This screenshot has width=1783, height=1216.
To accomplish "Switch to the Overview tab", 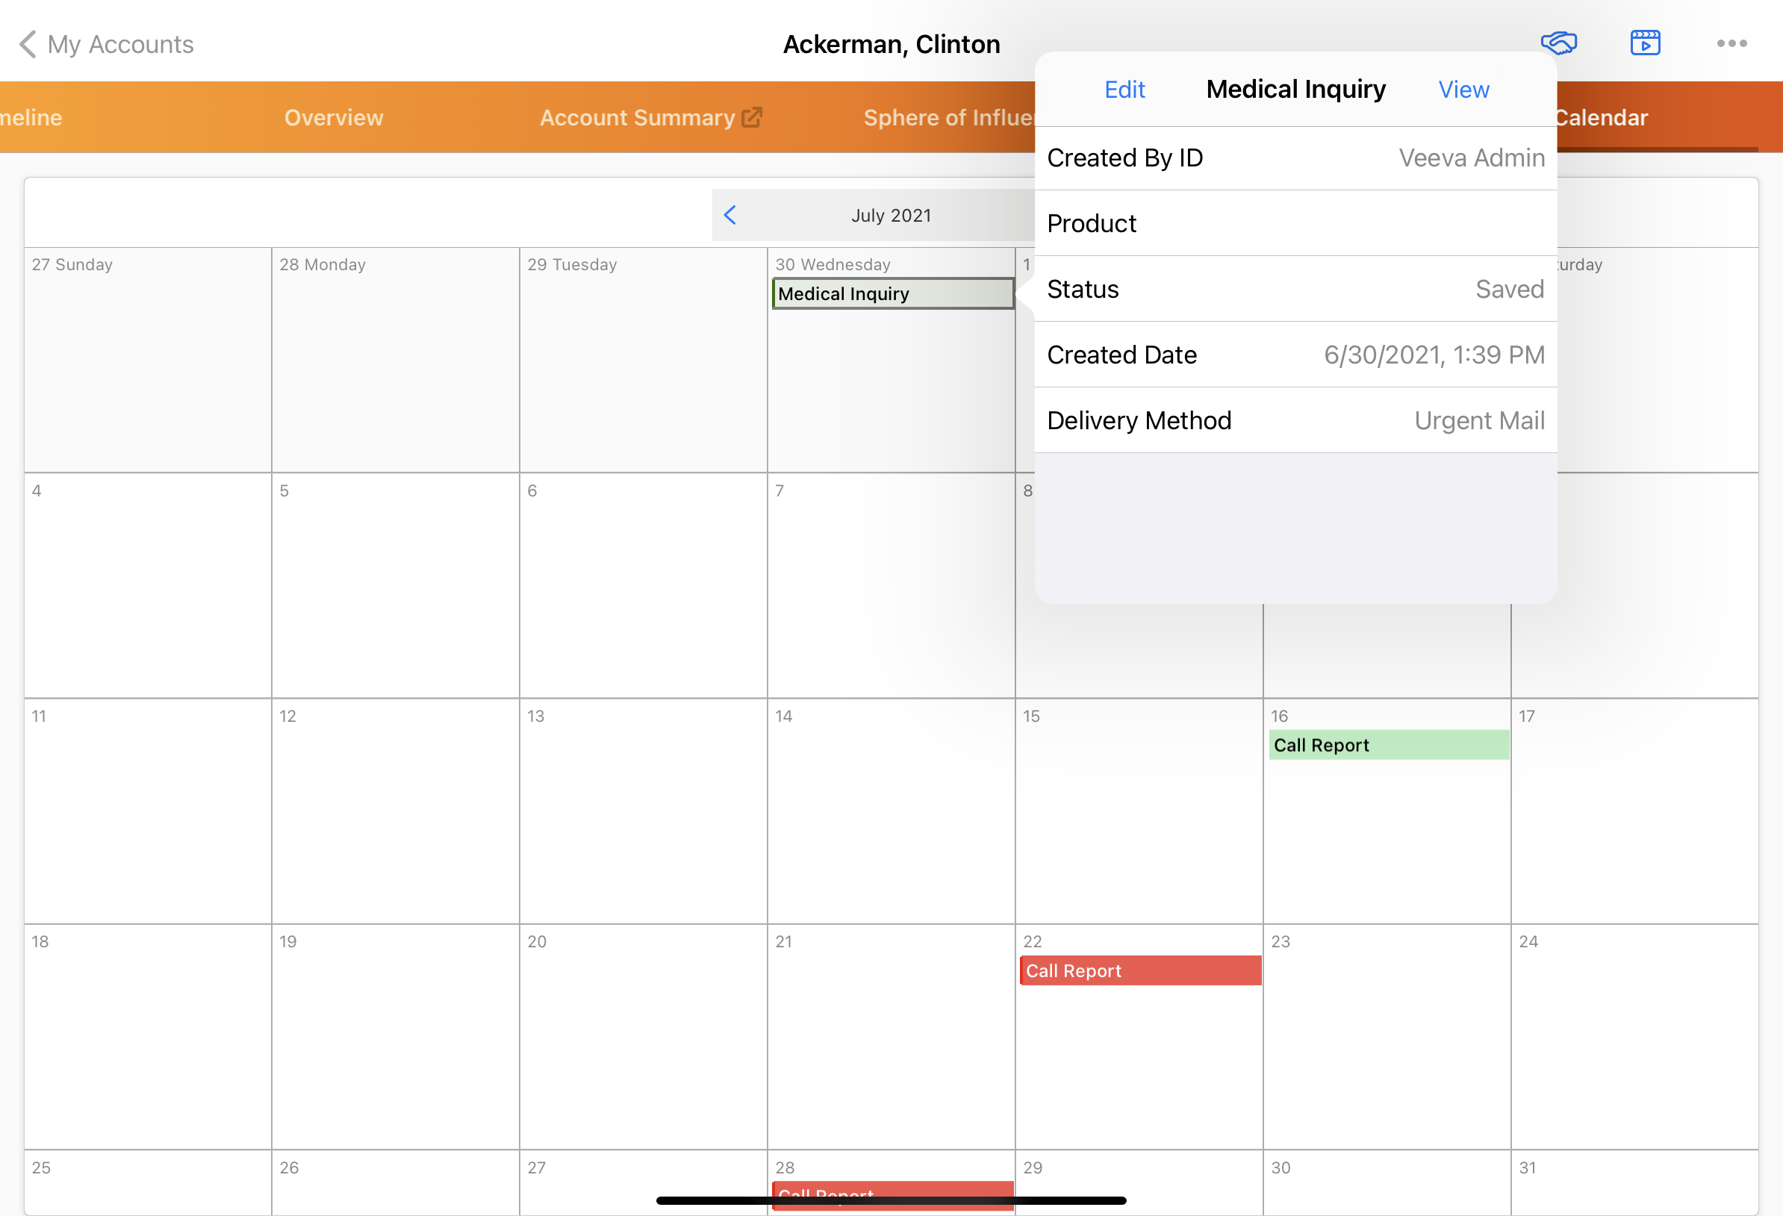I will [x=334, y=117].
